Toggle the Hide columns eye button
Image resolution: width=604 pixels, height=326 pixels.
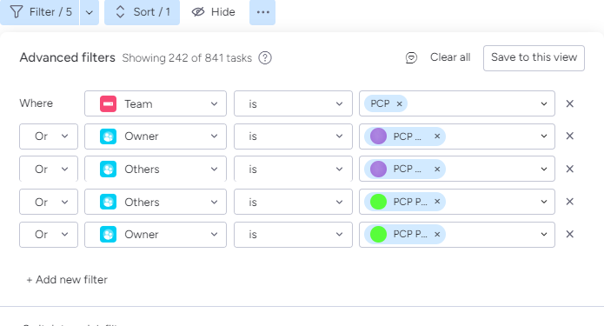(214, 12)
